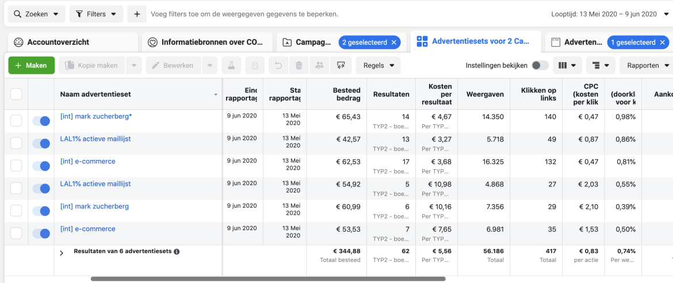Image resolution: width=673 pixels, height=283 pixels.
Task: Switch to the Accountoverzicht tab
Action: [x=73, y=42]
